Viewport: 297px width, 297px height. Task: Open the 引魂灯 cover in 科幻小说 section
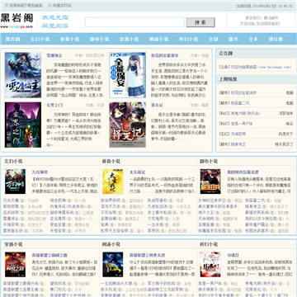[x=210, y=264]
